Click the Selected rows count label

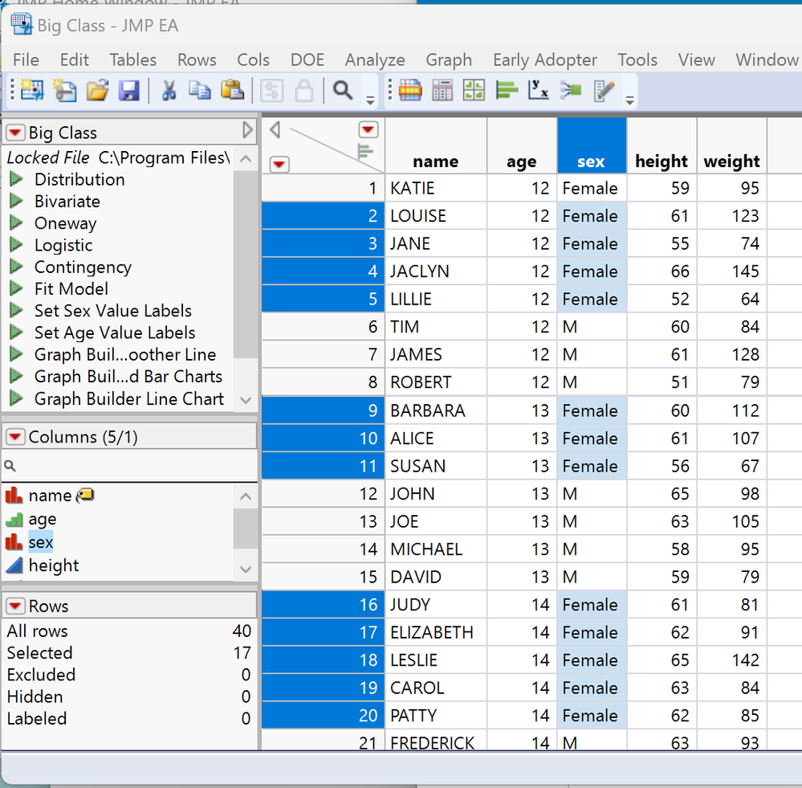(39, 653)
